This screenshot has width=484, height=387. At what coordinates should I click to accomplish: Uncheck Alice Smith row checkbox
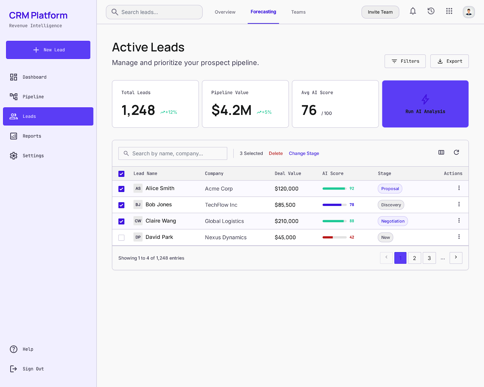tap(121, 189)
